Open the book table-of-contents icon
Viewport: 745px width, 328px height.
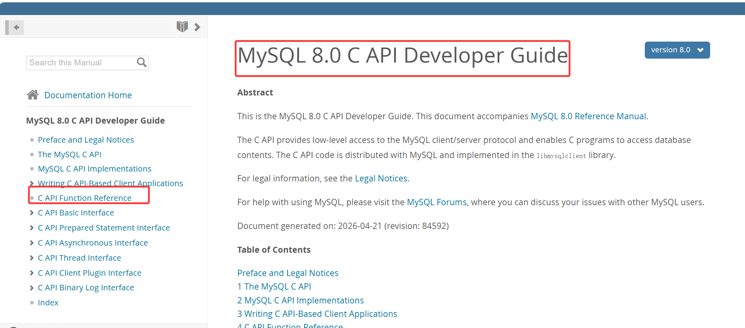(x=182, y=27)
